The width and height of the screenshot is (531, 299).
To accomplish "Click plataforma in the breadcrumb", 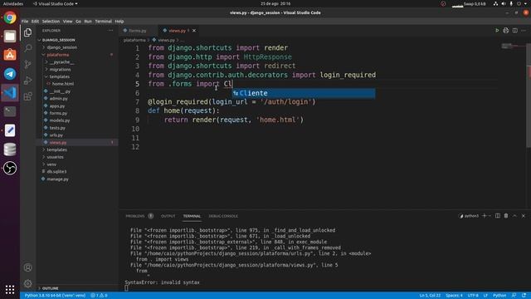I will [134, 40].
